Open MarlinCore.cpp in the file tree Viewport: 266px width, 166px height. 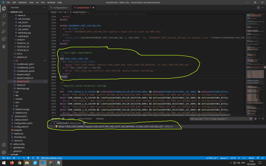(22, 109)
